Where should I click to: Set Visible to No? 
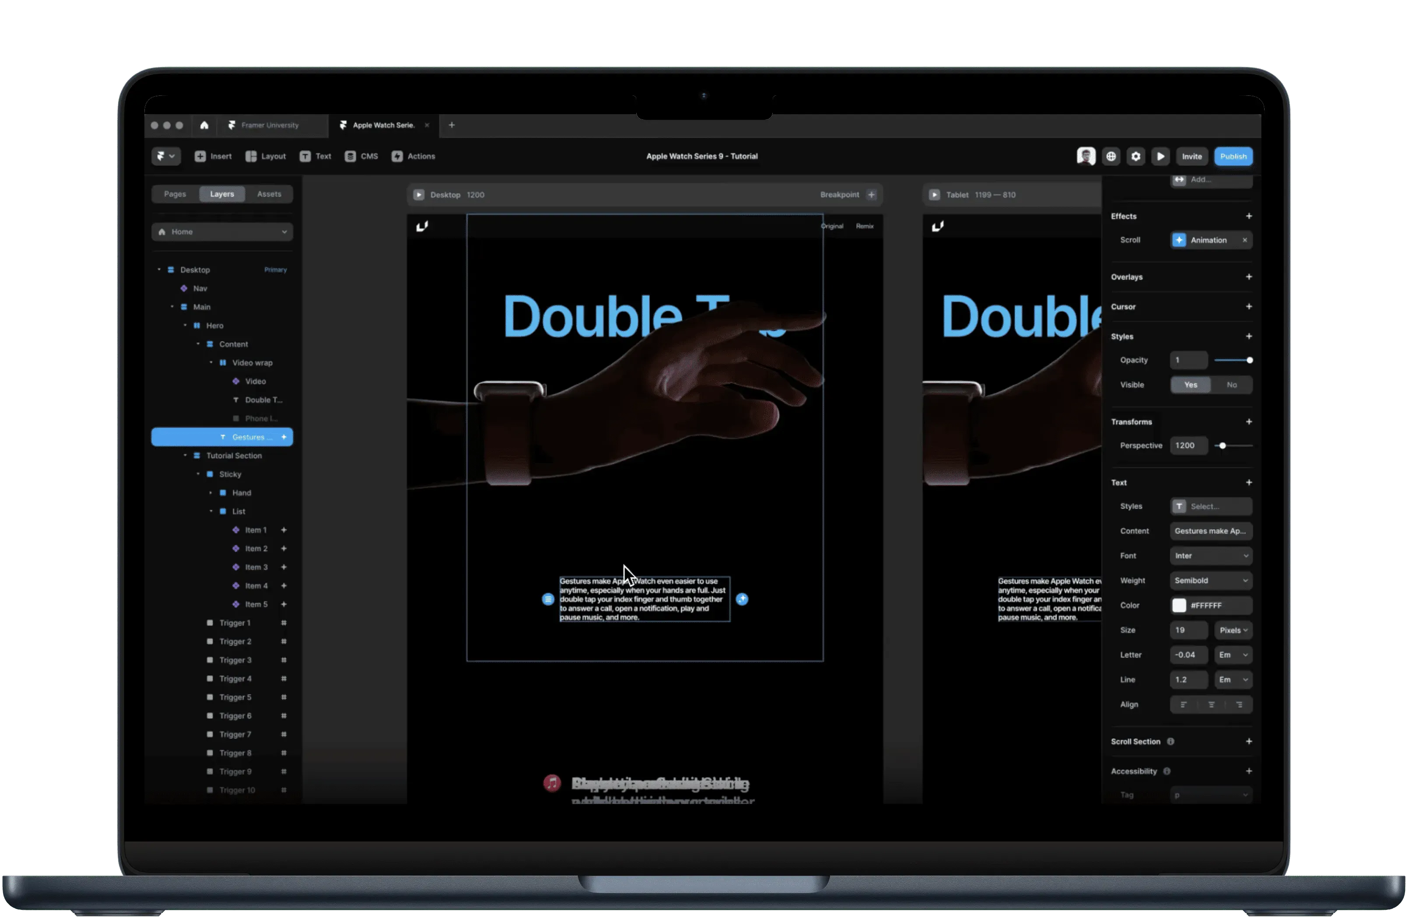(x=1231, y=385)
